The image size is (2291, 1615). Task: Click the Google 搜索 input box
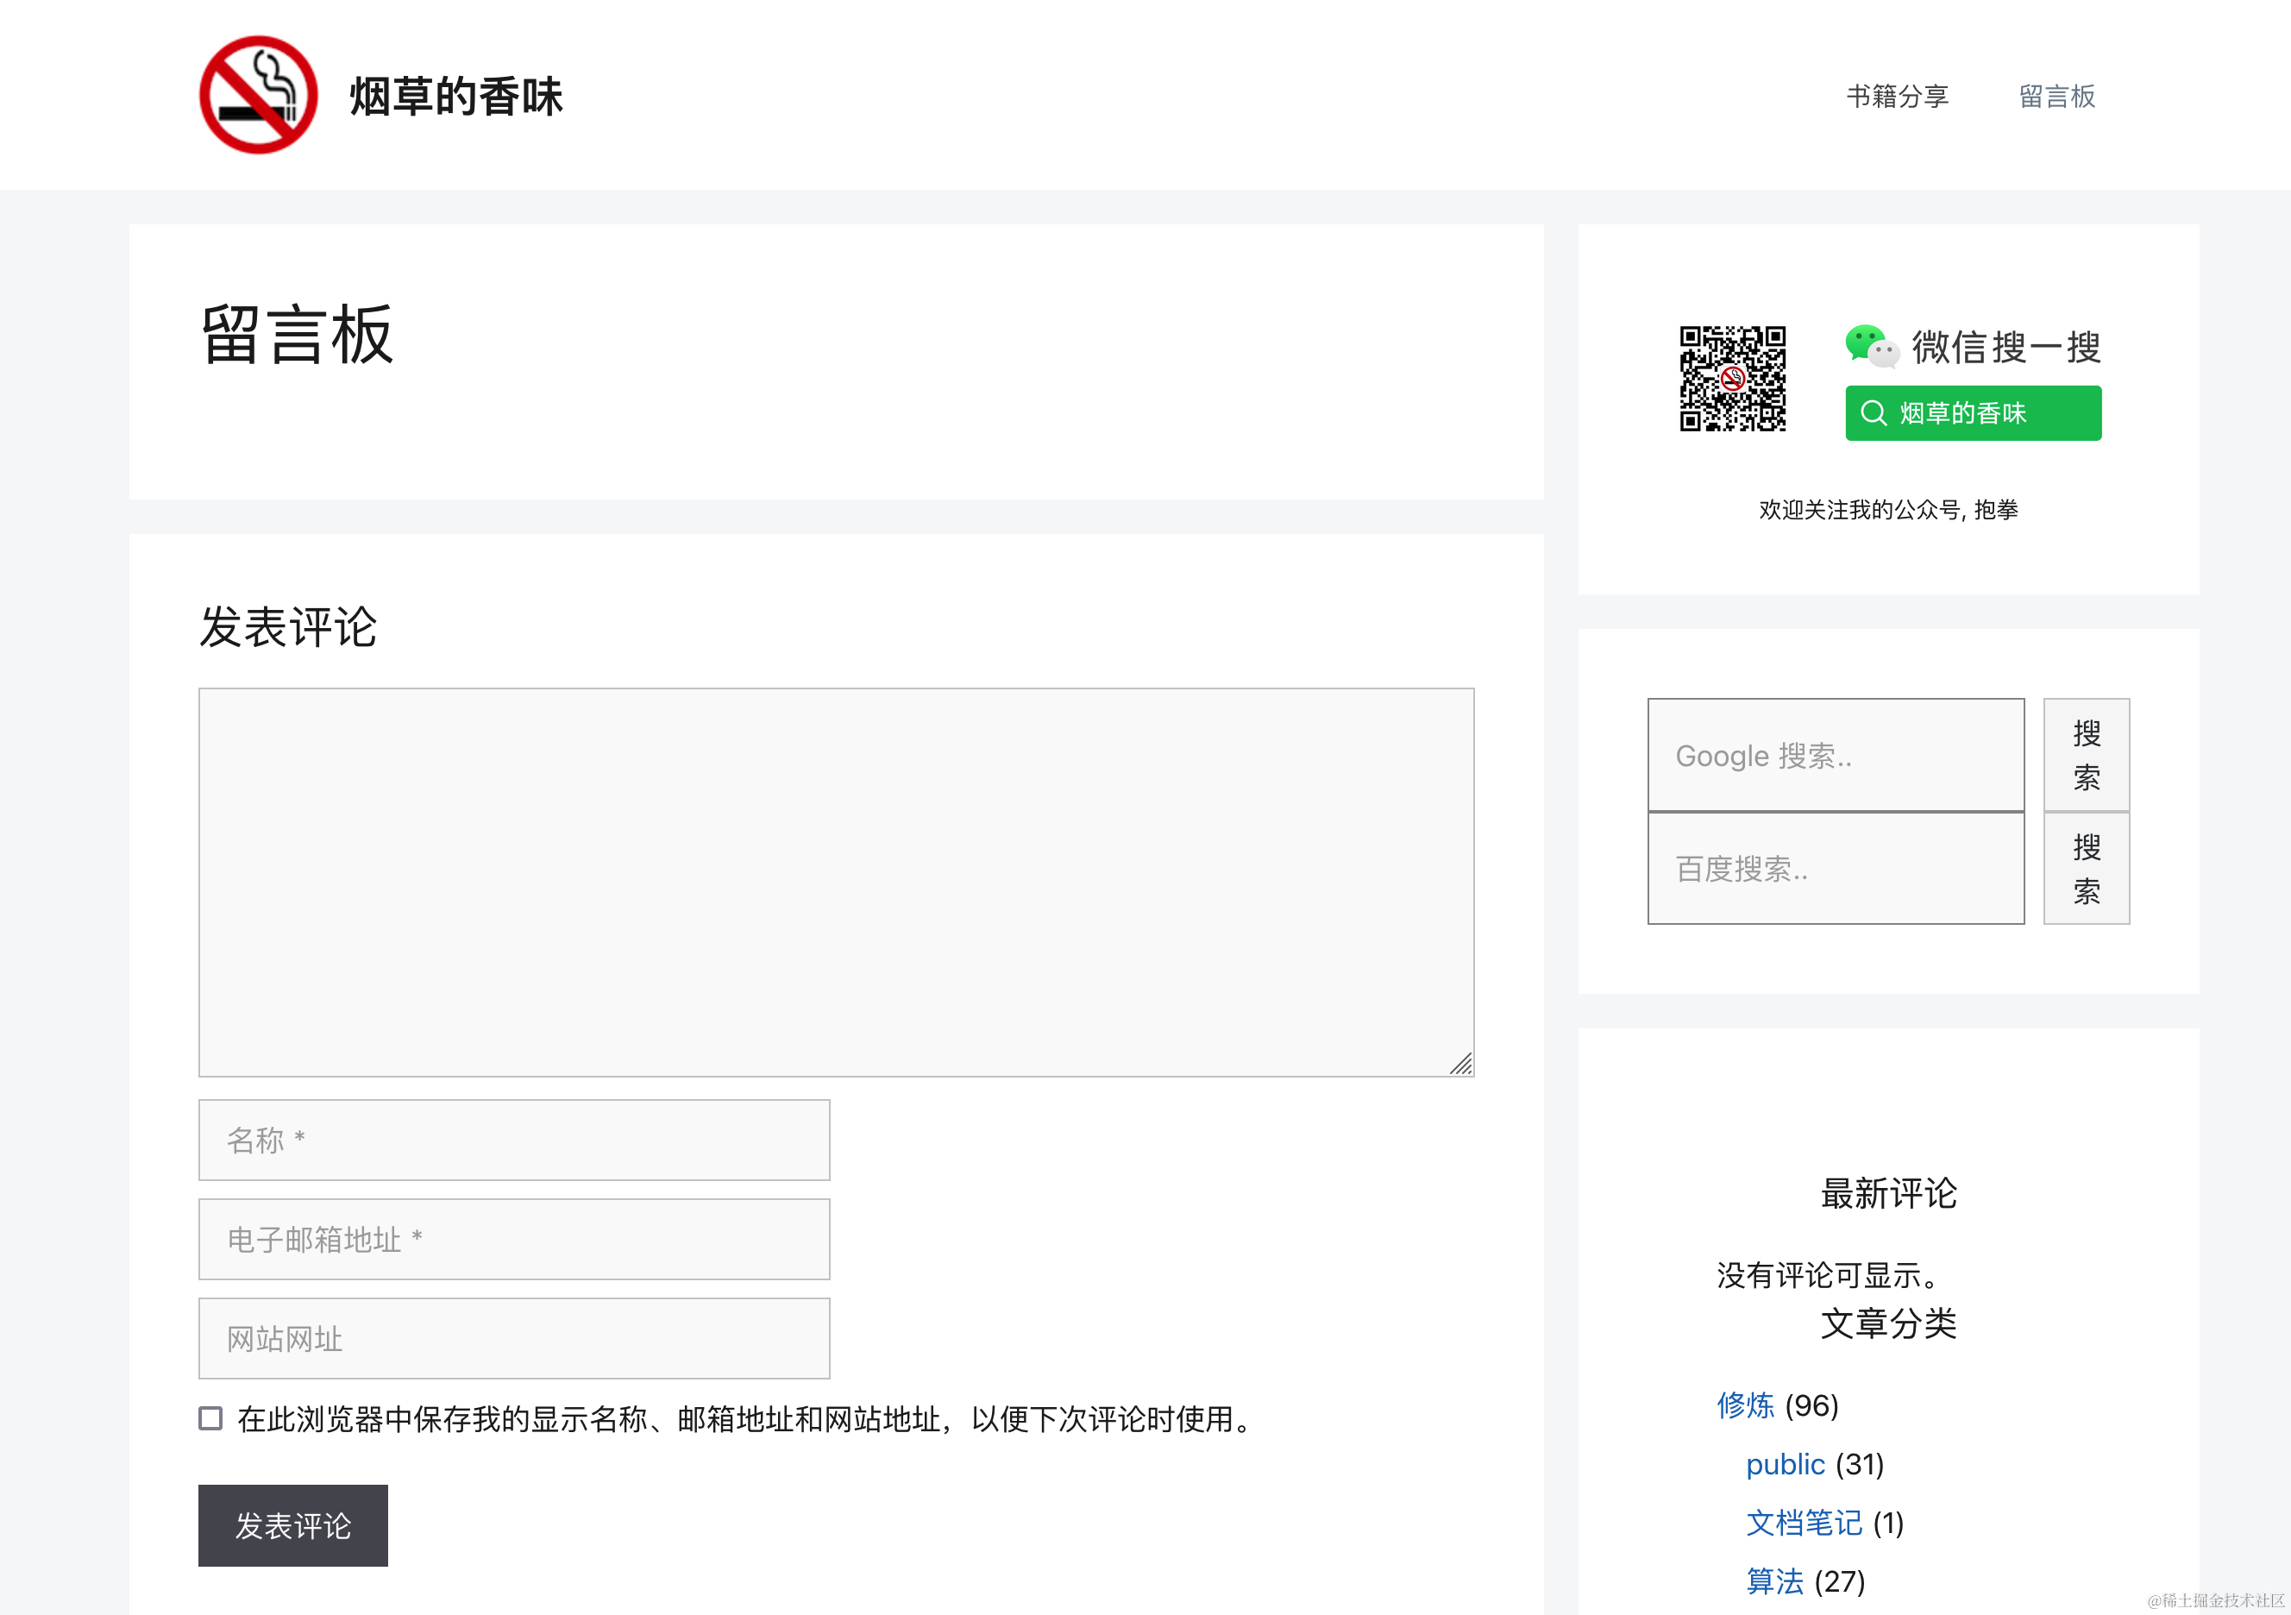click(x=1835, y=756)
